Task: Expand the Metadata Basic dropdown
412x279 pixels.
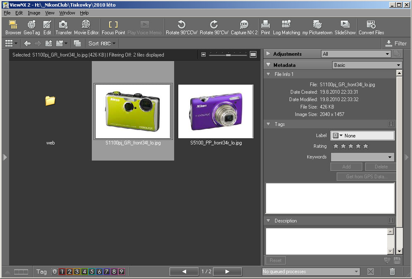Action: [x=367, y=65]
